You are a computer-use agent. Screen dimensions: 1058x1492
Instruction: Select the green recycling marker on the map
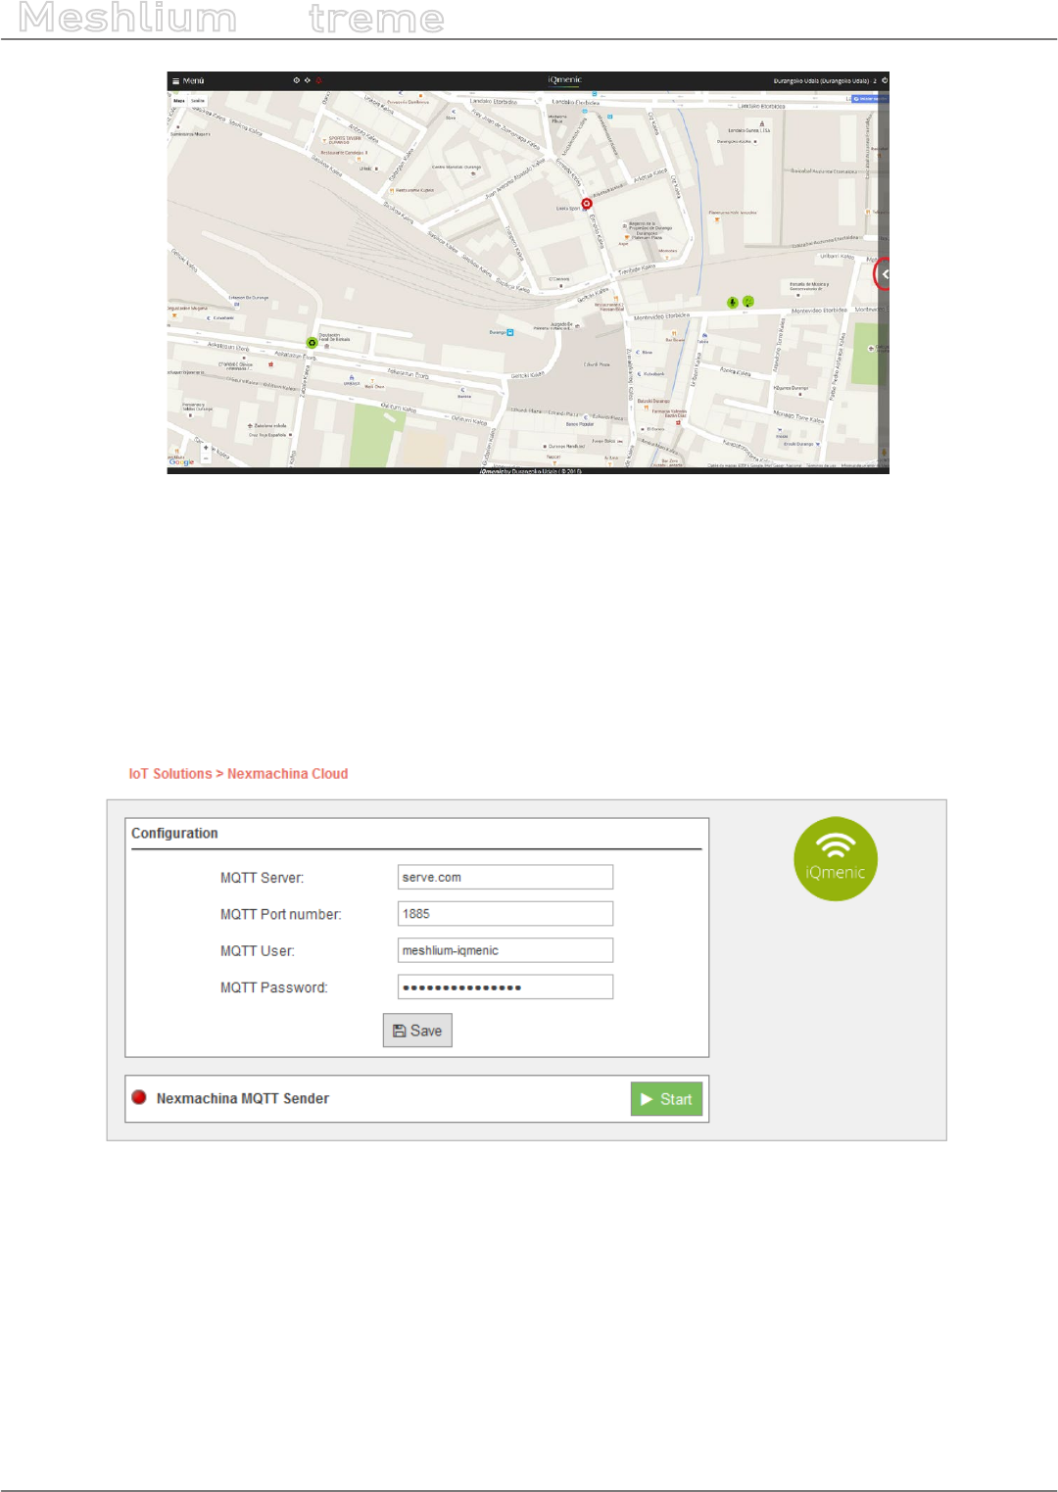[313, 343]
